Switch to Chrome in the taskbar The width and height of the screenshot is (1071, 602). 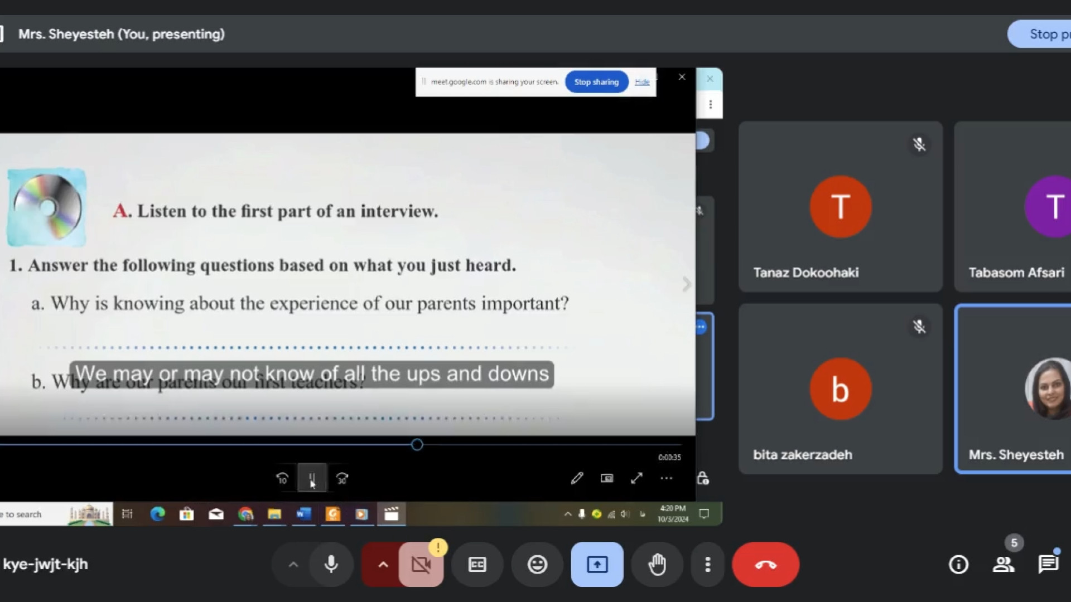pyautogui.click(x=245, y=514)
